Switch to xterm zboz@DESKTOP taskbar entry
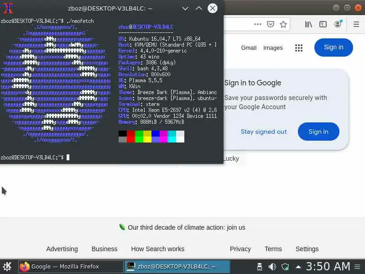The image size is (365, 274). tap(177, 266)
